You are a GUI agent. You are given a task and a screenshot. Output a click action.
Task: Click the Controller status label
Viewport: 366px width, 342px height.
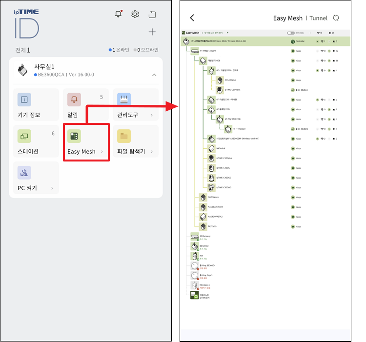[x=300, y=41]
